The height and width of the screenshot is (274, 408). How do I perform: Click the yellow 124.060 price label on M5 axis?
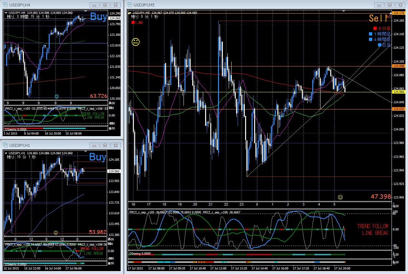tap(398, 92)
